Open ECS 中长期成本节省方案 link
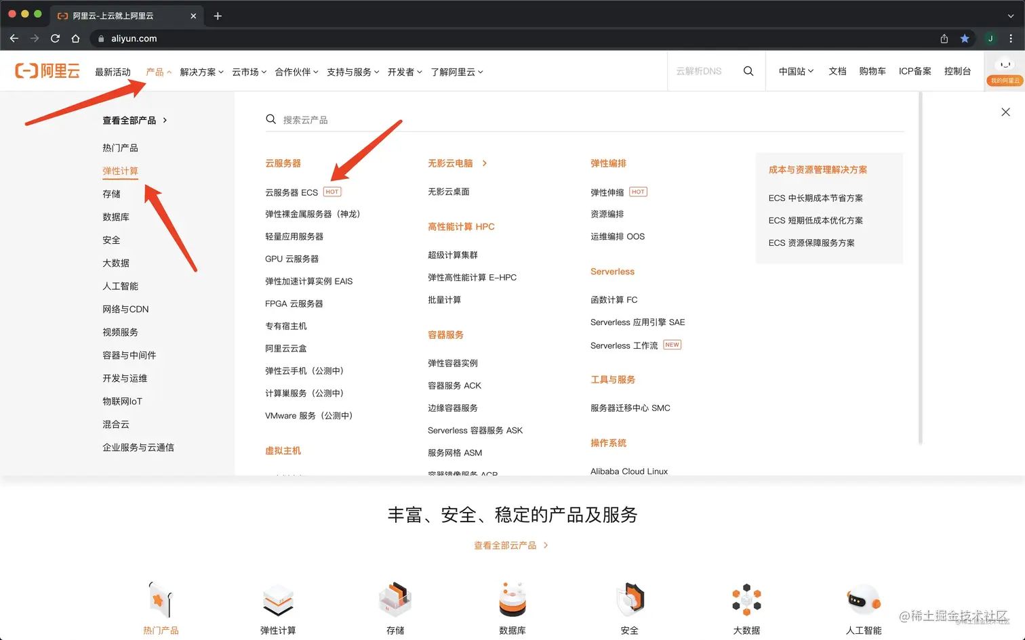This screenshot has width=1025, height=640. [816, 198]
